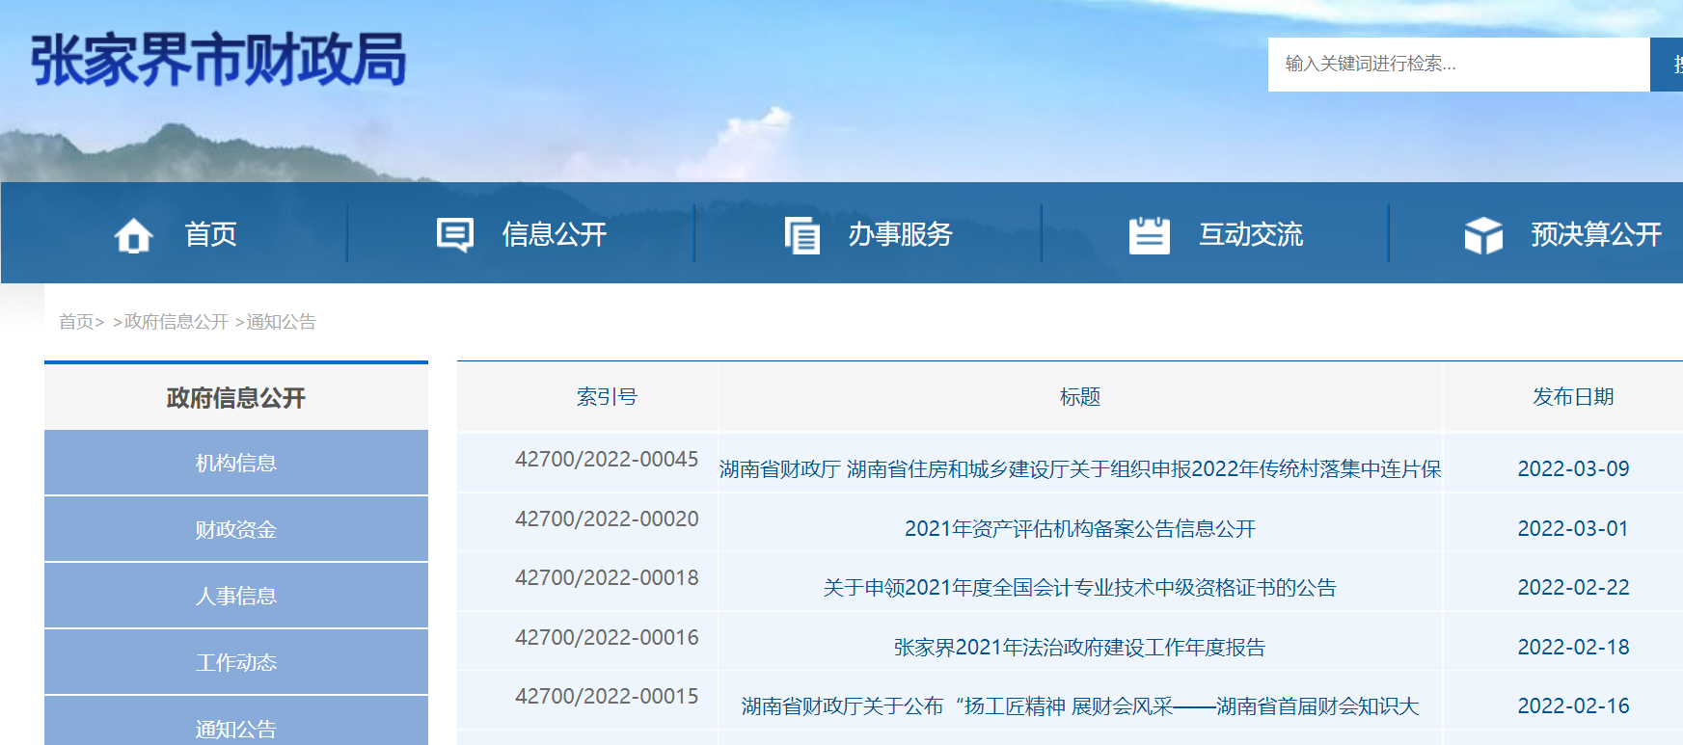Image resolution: width=1683 pixels, height=745 pixels.
Task: Open the 办事服务 navigation menu item
Action: tap(900, 234)
